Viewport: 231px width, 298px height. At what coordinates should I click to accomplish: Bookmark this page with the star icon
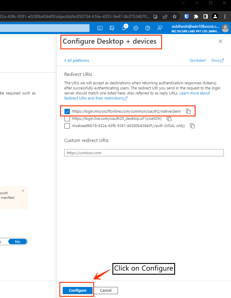pyautogui.click(x=175, y=16)
